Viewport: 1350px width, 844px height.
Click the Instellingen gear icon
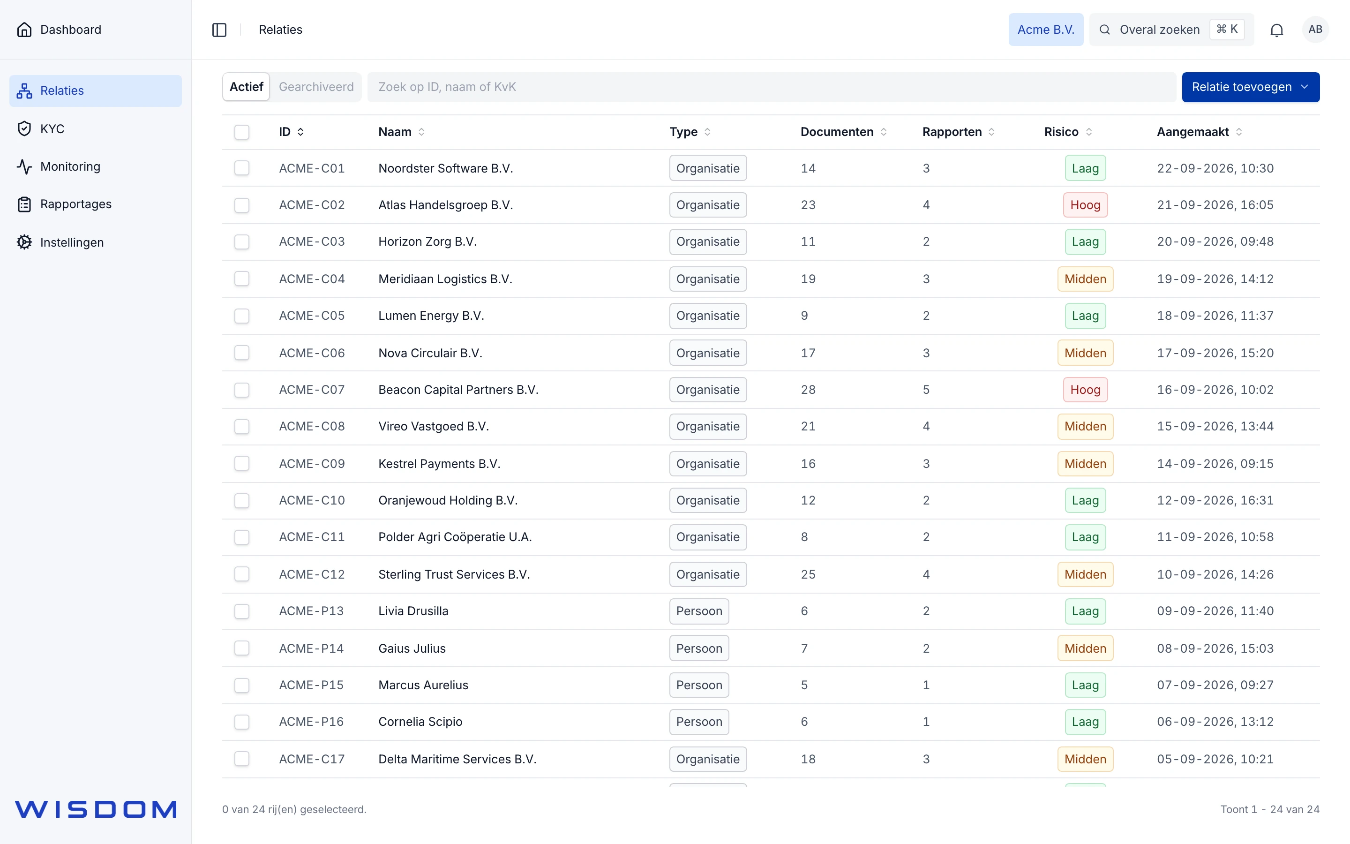(24, 242)
